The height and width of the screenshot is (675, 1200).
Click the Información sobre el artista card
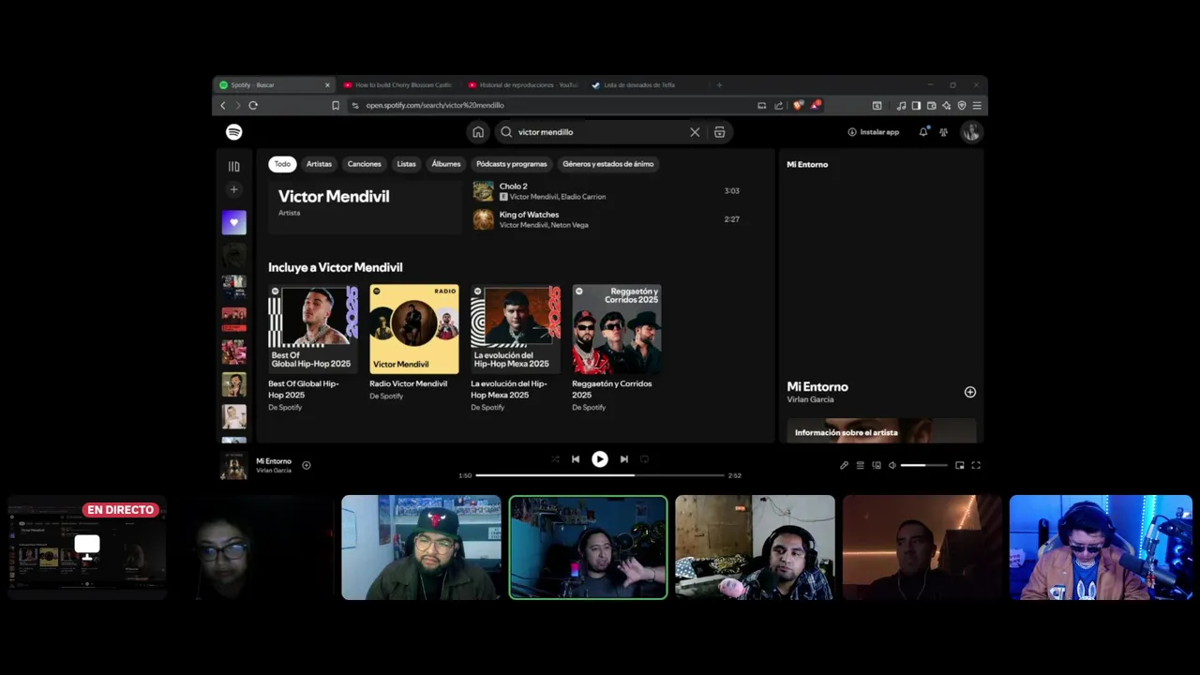pos(881,431)
